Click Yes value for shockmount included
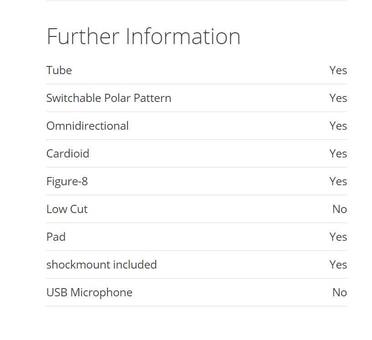The height and width of the screenshot is (340, 372). coord(338,264)
